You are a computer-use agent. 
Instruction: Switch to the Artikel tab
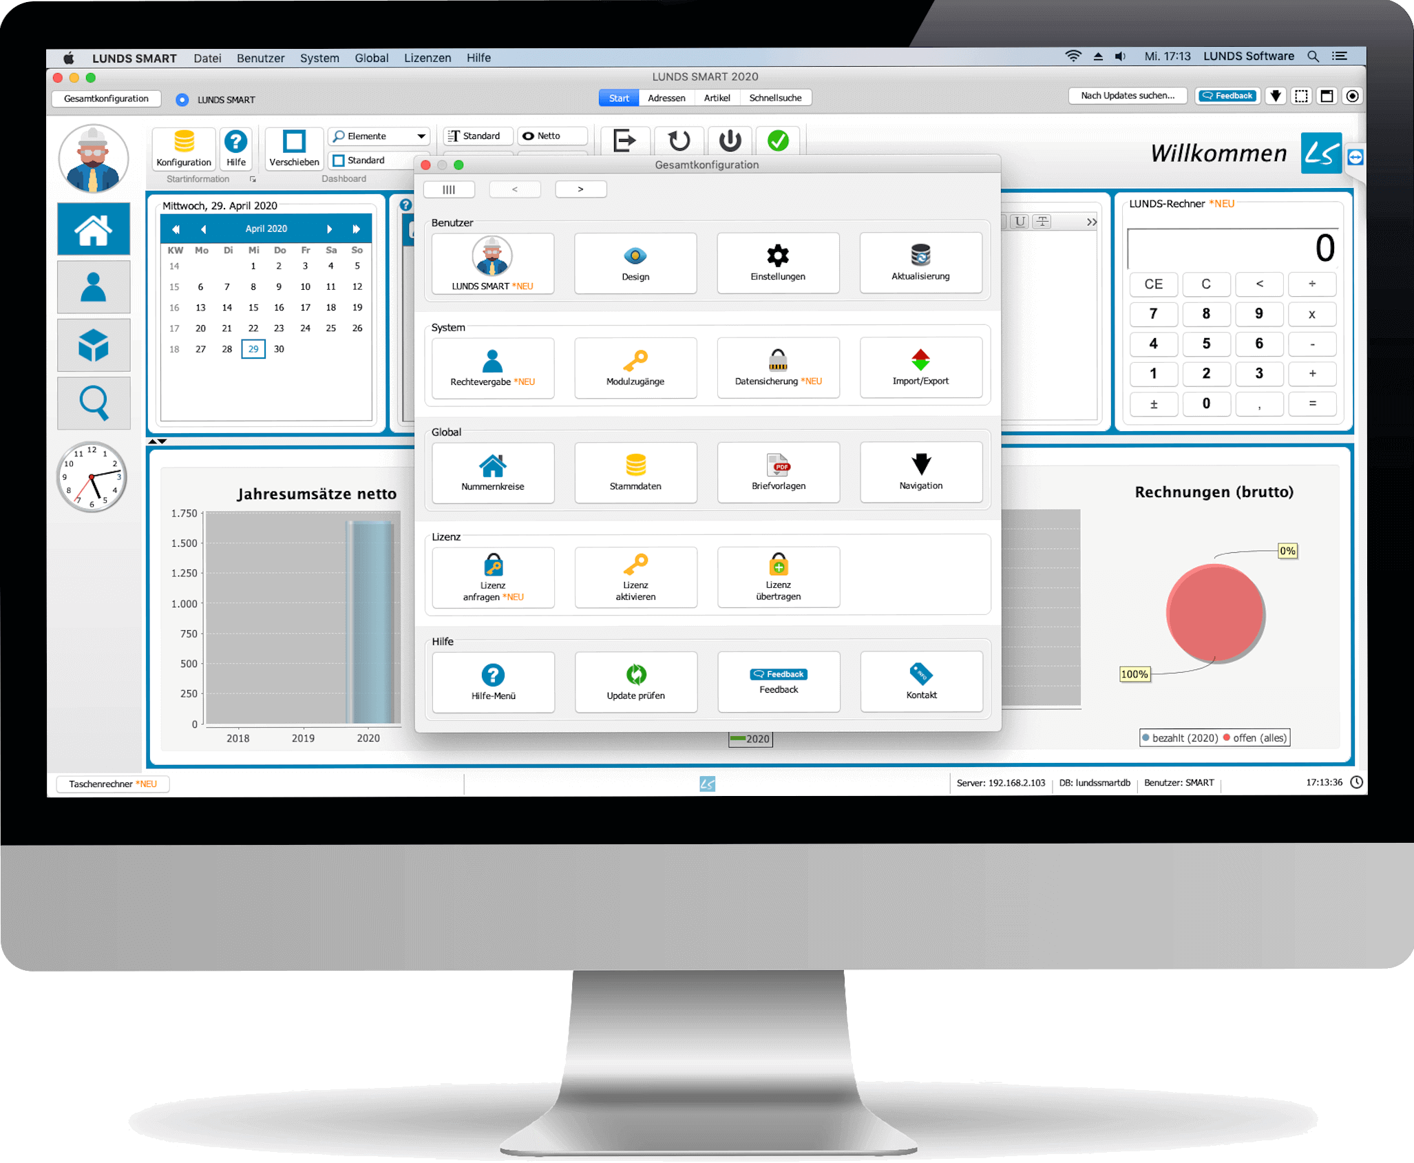tap(717, 98)
